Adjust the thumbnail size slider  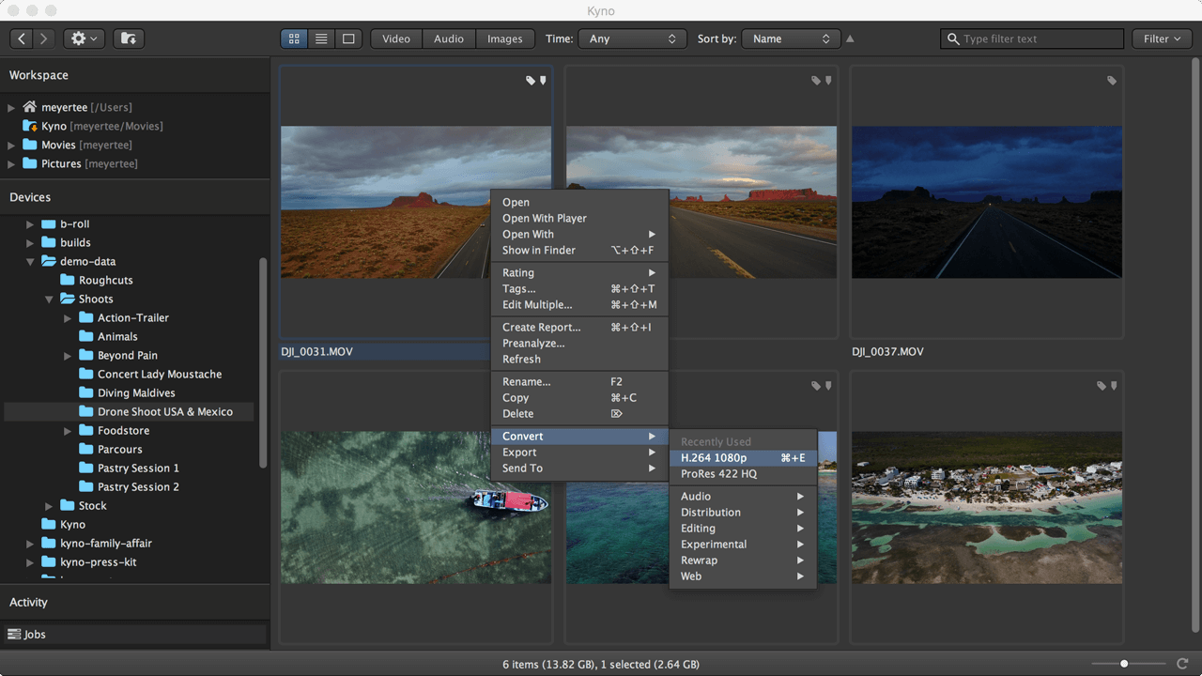point(1124,664)
